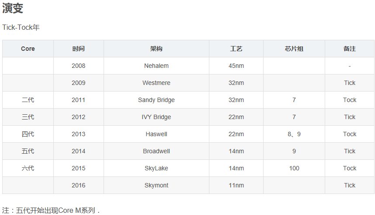Image resolution: width=375 pixels, height=215 pixels.
Task: Select the 2011 year cell
Action: (x=78, y=100)
